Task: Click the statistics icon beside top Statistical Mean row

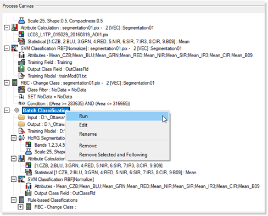Action: (x=21, y=41)
